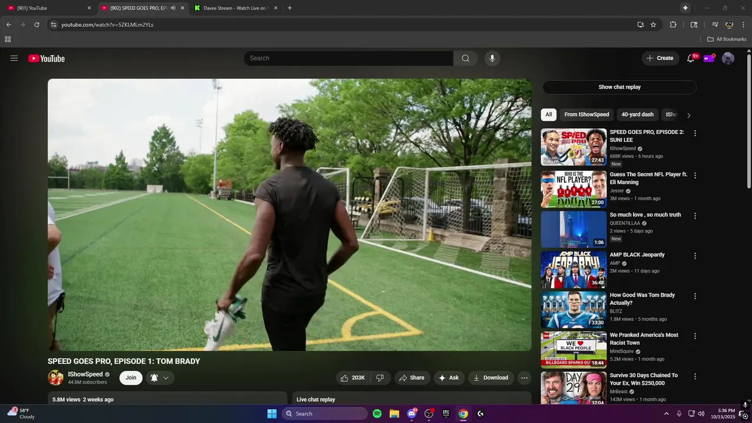Viewport: 752px width, 423px height.
Task: Open Chrome three-dot menu
Action: point(744,25)
